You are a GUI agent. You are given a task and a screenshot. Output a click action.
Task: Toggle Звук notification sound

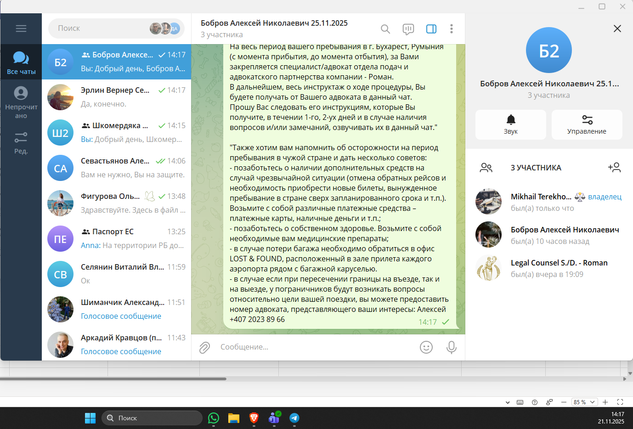tap(511, 124)
